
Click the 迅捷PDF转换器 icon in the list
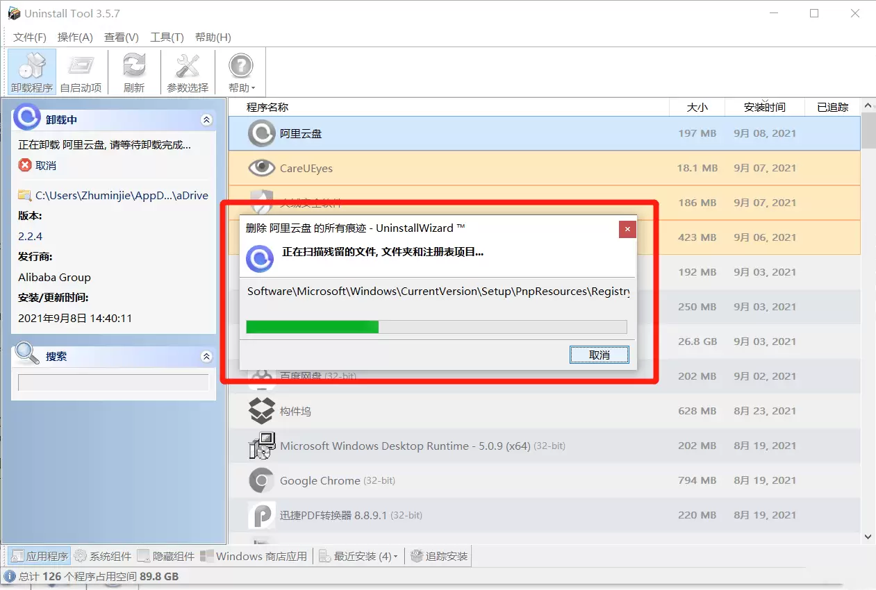pos(262,515)
